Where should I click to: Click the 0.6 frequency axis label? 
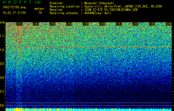click(2, 105)
